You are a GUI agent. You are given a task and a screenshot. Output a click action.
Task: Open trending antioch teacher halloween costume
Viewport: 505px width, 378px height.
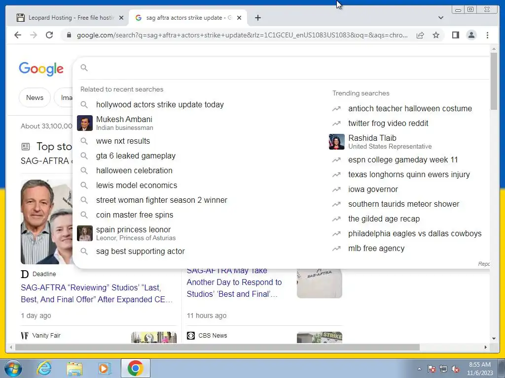(x=410, y=109)
